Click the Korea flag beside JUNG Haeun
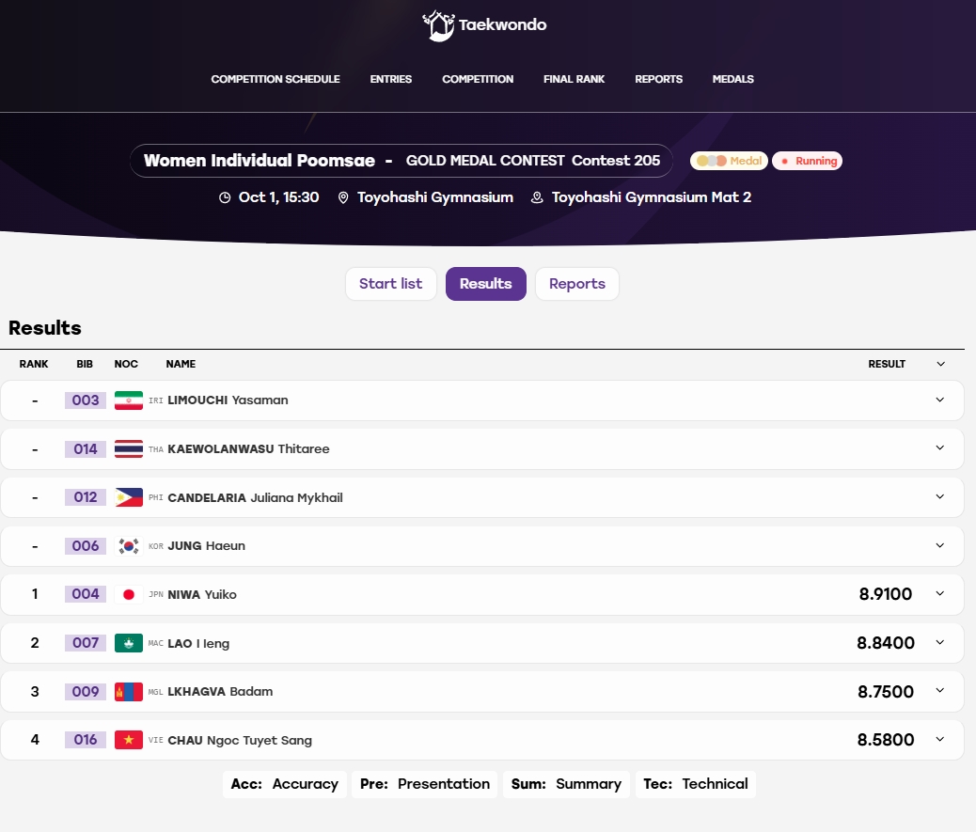Image resolution: width=976 pixels, height=832 pixels. [129, 546]
